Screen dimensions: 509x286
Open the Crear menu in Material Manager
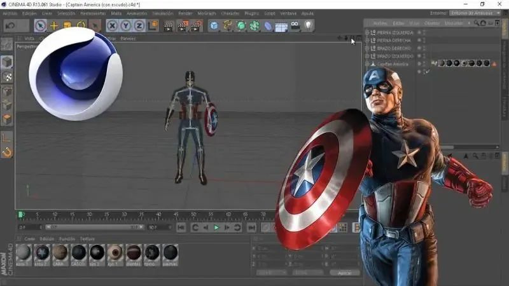[x=29, y=239]
